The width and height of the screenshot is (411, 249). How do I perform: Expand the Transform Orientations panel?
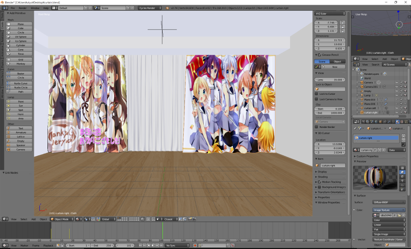pos(316,192)
